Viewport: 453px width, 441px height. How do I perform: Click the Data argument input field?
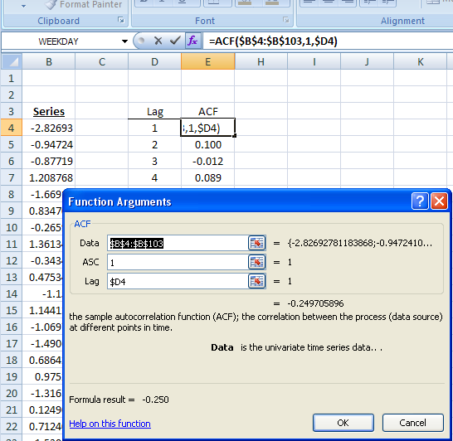coord(178,243)
